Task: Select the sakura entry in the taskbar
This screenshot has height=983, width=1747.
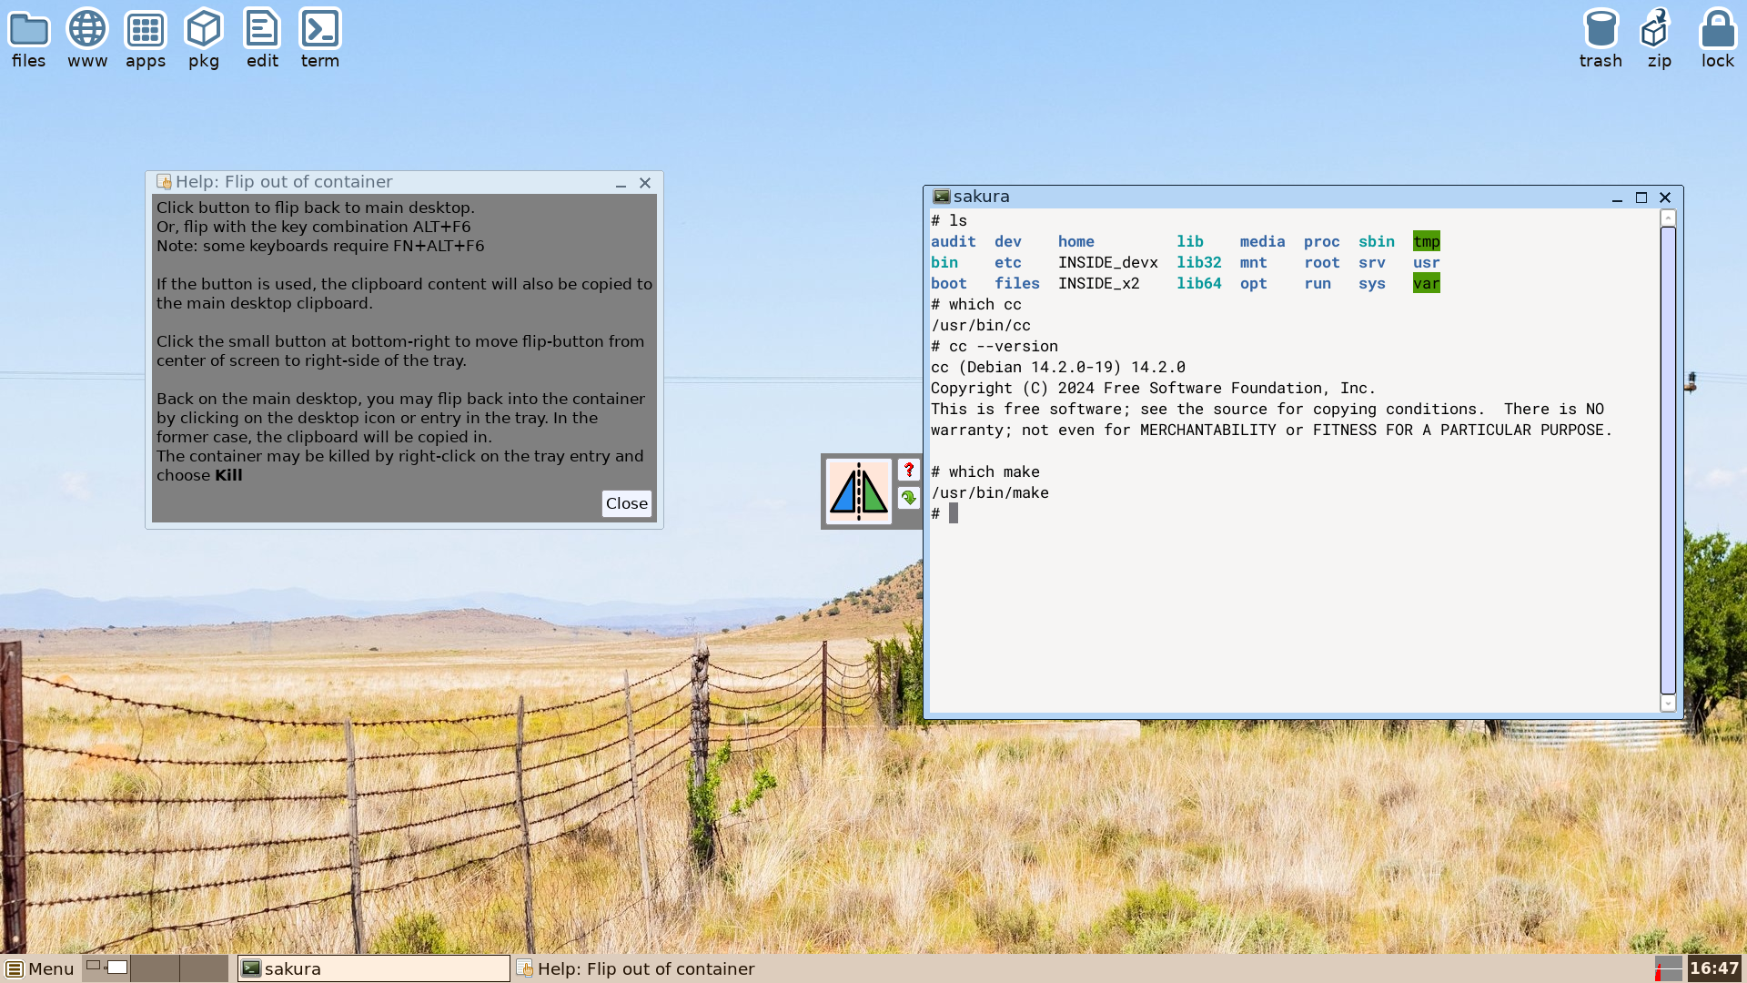Action: point(373,968)
